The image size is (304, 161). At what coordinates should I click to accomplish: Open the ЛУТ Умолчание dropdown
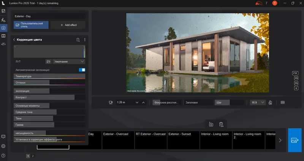pyautogui.click(x=69, y=62)
